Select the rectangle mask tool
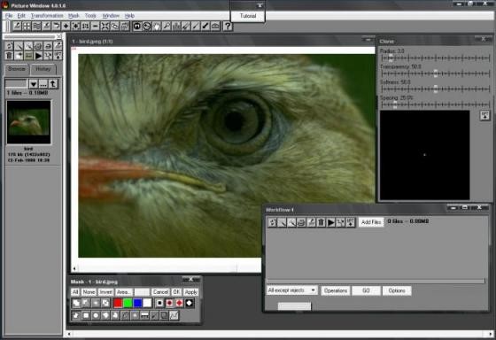496x340 pixels. tap(86, 315)
